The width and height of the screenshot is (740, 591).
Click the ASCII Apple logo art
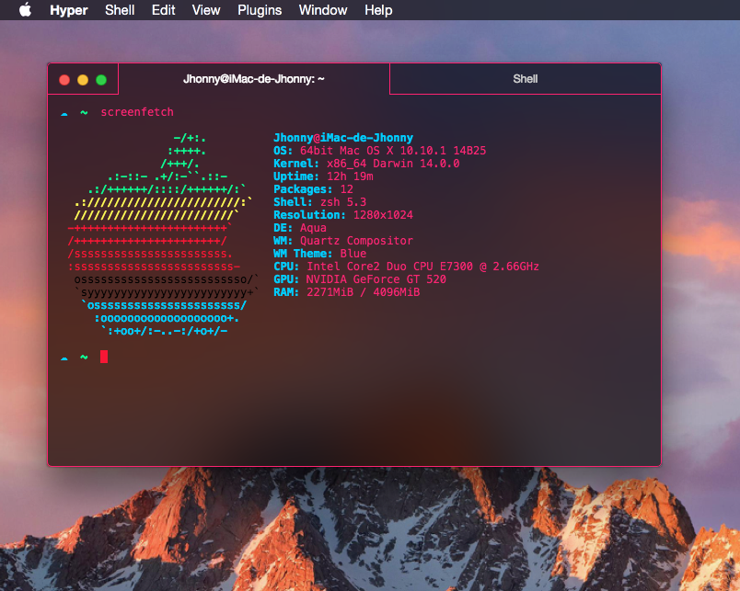[x=163, y=234]
